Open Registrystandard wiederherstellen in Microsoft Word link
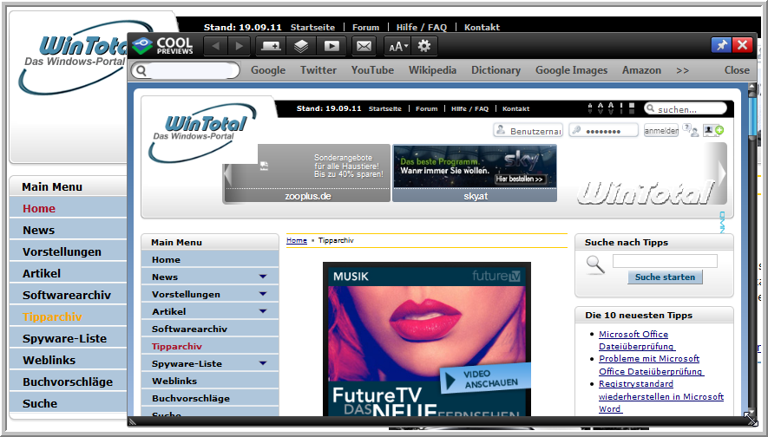Screen dimensions: 768x437 pyautogui.click(x=661, y=396)
